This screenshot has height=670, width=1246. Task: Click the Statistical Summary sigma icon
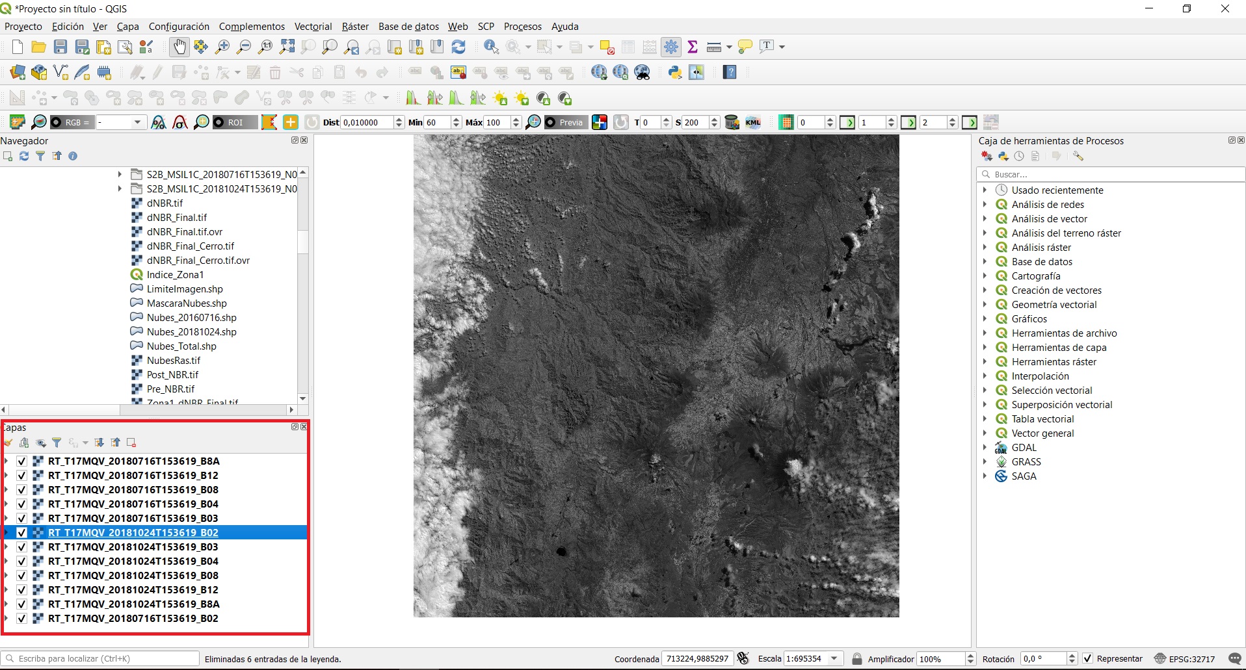(x=693, y=47)
